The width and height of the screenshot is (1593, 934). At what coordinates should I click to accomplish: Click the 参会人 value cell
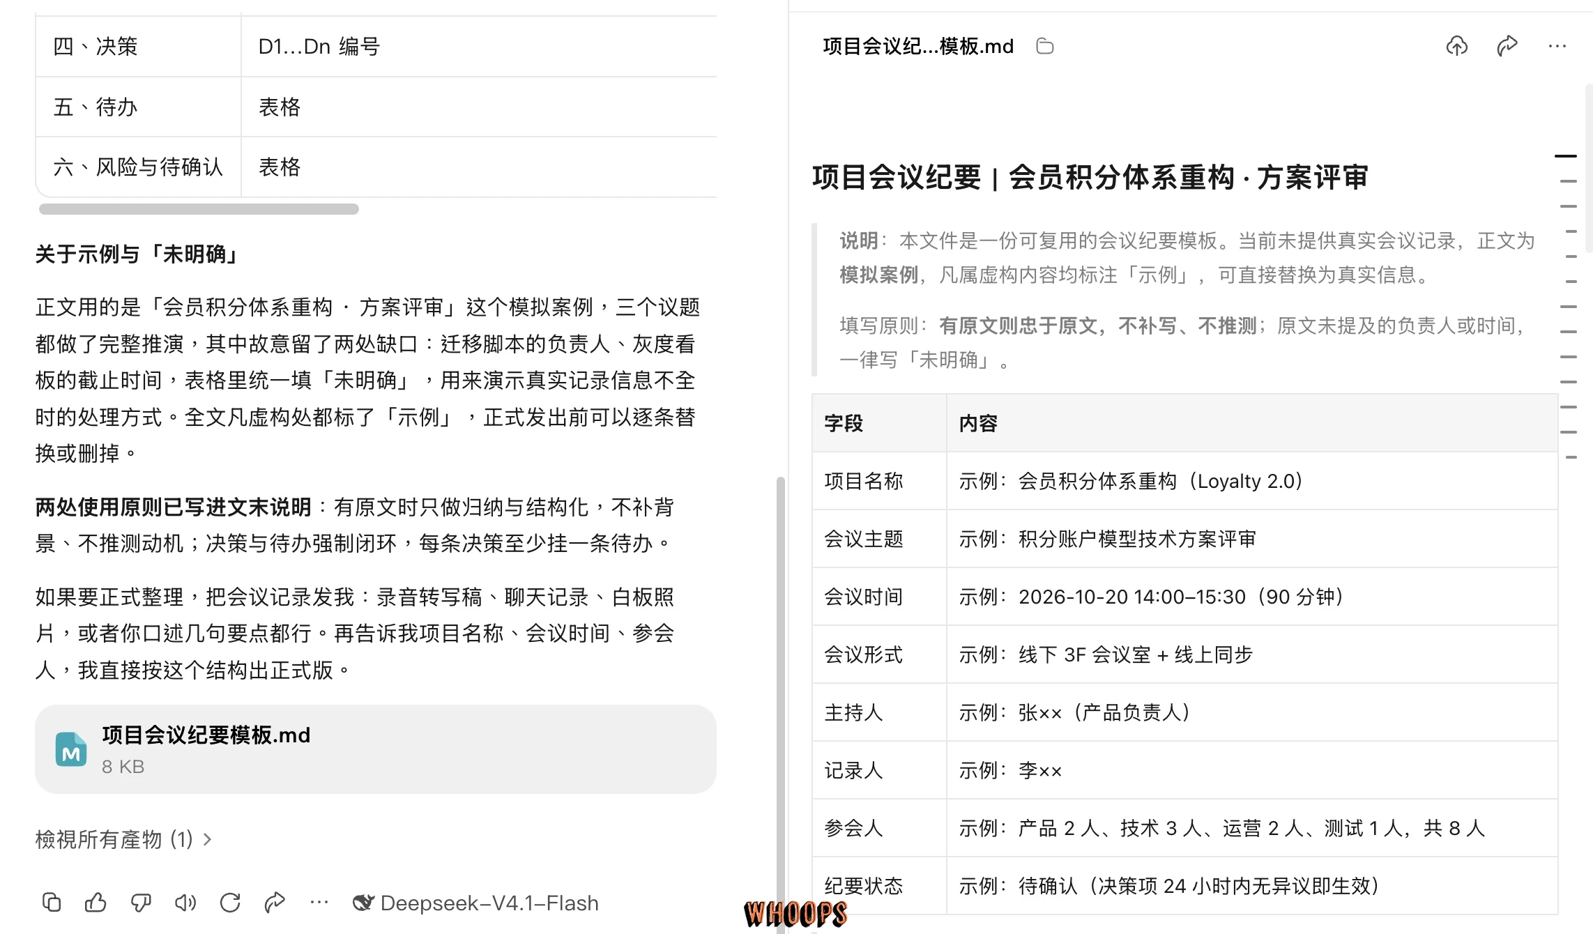(1252, 828)
